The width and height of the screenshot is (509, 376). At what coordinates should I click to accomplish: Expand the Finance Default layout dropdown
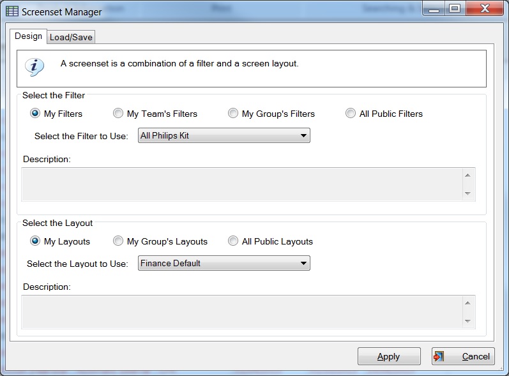pyautogui.click(x=224, y=263)
